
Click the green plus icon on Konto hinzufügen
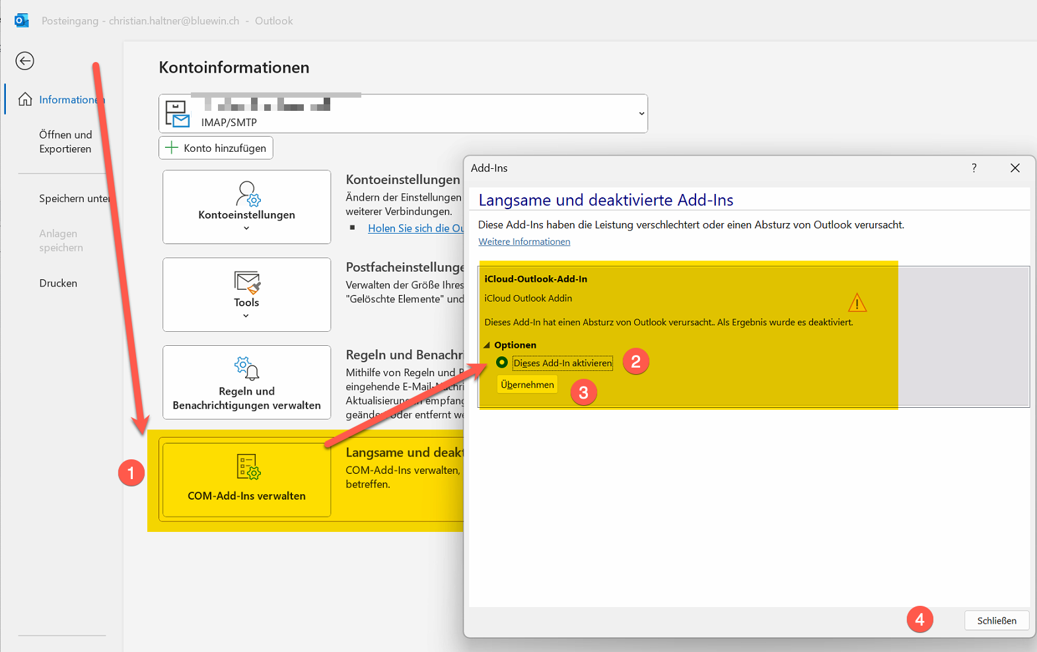(x=171, y=148)
